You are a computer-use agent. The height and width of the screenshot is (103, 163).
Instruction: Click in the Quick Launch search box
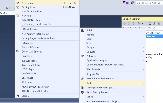click(x=149, y=3)
